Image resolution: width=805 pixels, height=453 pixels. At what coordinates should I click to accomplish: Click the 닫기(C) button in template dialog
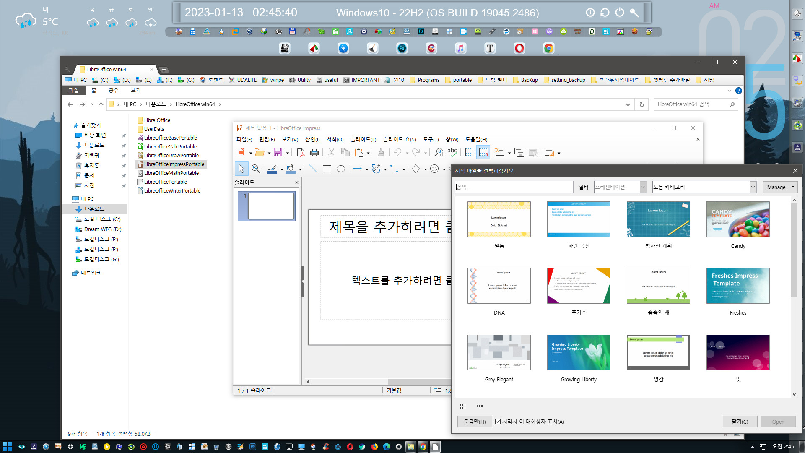tap(740, 422)
